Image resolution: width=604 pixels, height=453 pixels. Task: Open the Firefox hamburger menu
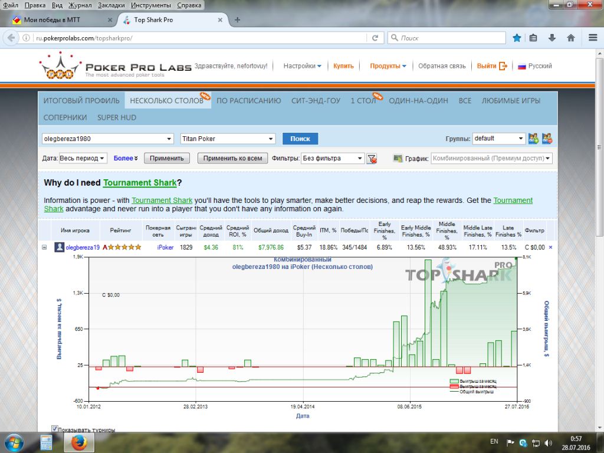(x=593, y=38)
